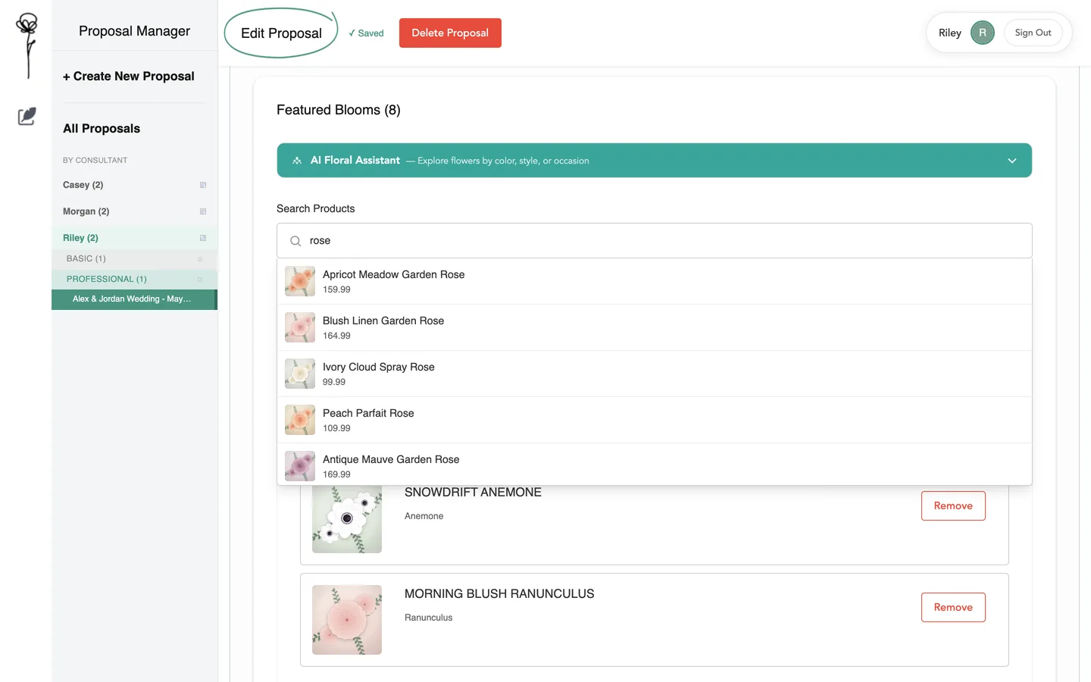
Task: Open PROFESSIONAL (1) proposals
Action: pyautogui.click(x=107, y=280)
